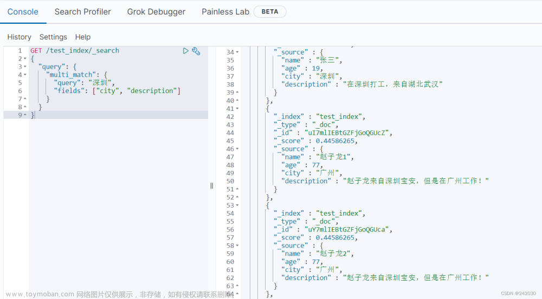Open Console Settings
This screenshot has height=299, width=542.
pos(53,37)
